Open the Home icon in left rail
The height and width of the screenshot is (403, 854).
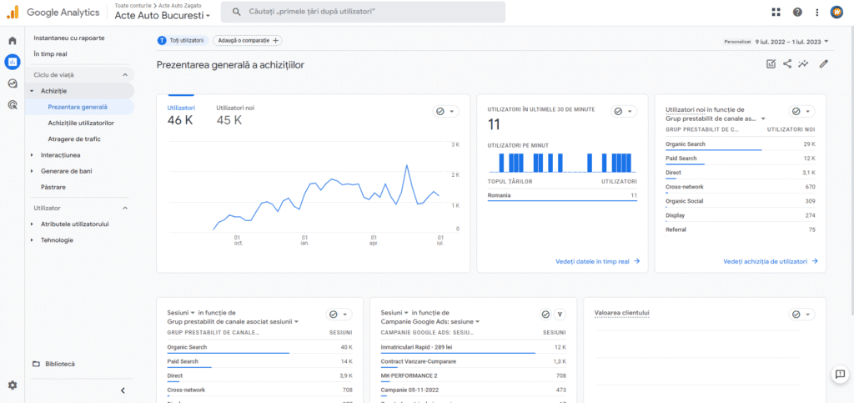click(13, 41)
